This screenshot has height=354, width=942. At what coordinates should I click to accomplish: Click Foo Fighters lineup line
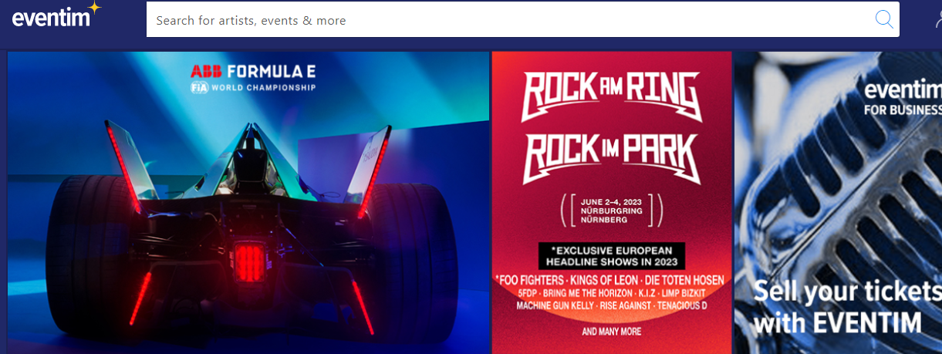pyautogui.click(x=610, y=281)
